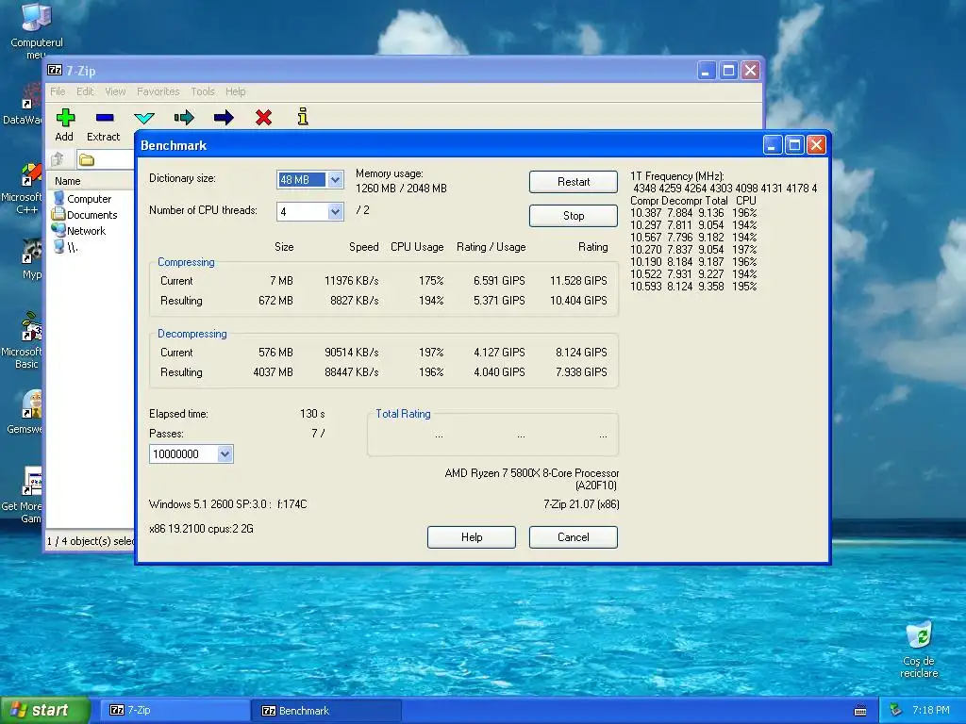966x724 pixels.
Task: Select the Network item in 7-Zip list
Action: [79, 231]
